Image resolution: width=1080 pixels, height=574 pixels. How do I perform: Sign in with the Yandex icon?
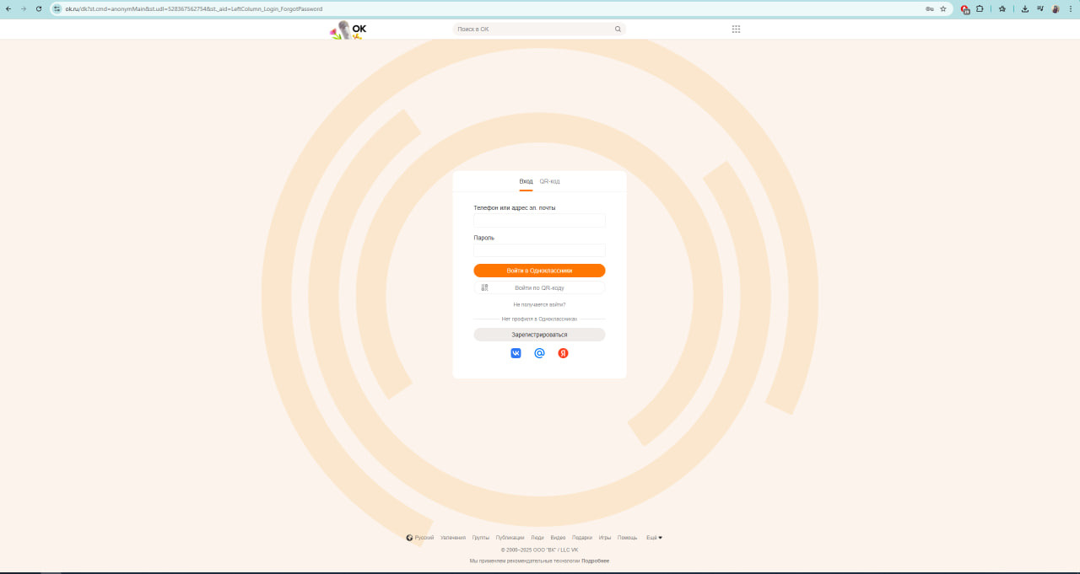[563, 353]
